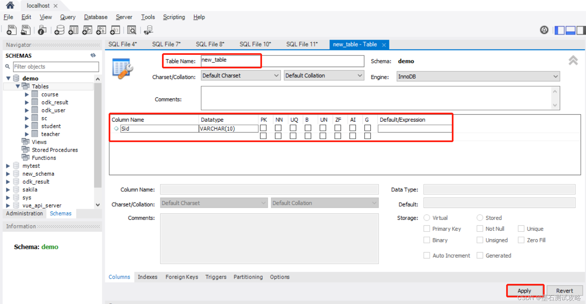Click the create new schema icon
586x304 pixels.
pos(59,30)
